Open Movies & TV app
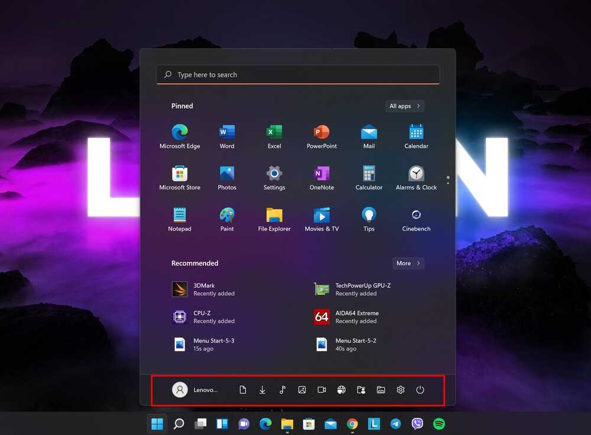This screenshot has width=591, height=435. tap(322, 219)
